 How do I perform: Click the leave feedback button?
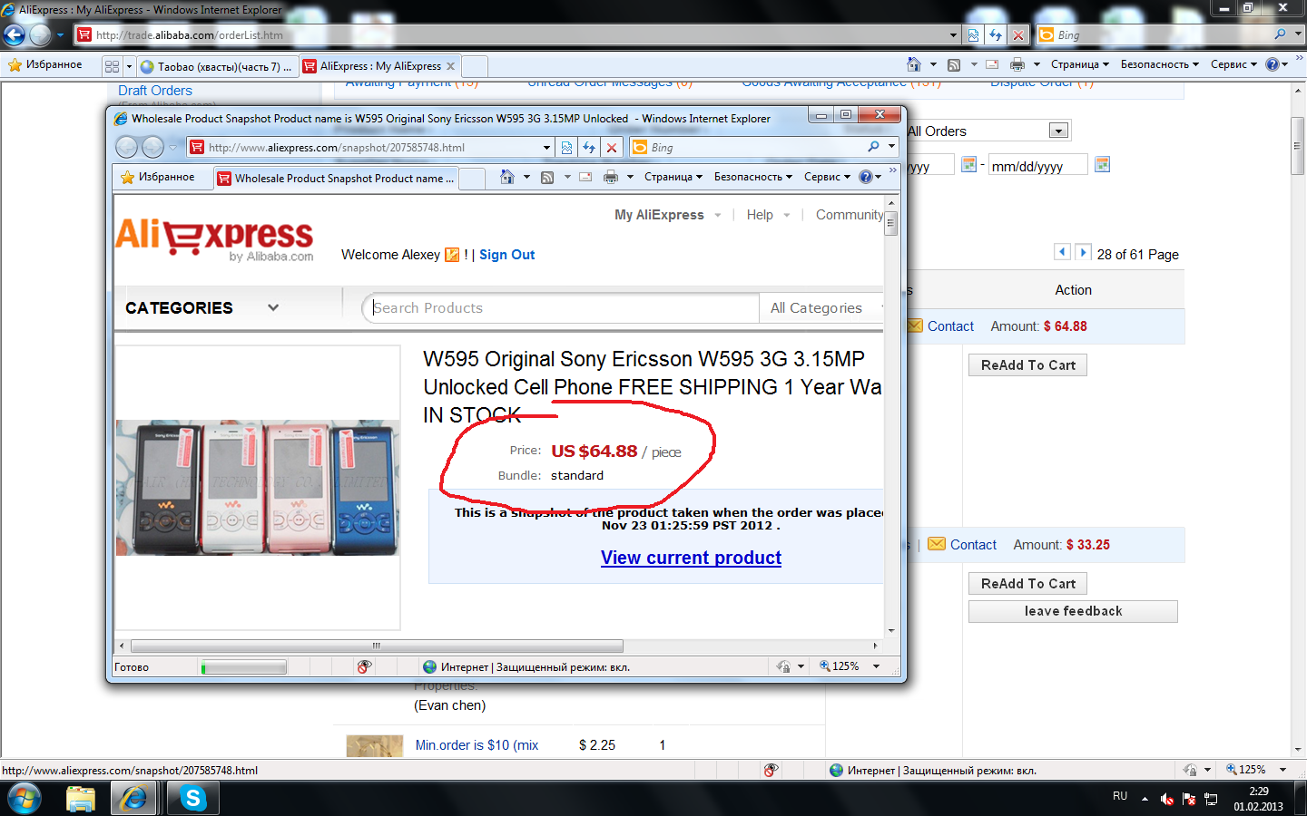pos(1073,611)
